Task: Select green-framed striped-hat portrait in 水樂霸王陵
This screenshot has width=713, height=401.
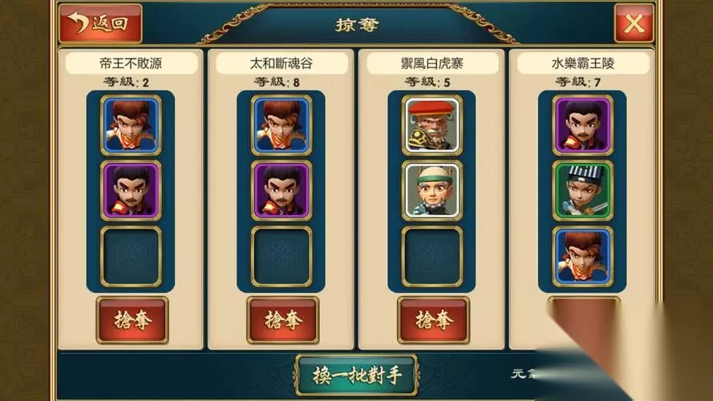Action: pos(582,191)
